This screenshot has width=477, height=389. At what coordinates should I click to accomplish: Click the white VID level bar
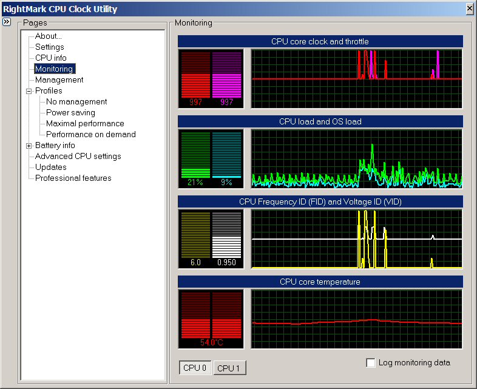(226, 235)
